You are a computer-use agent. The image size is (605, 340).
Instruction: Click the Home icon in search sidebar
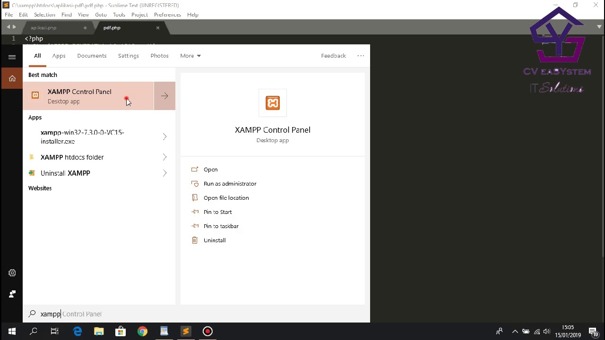pyautogui.click(x=12, y=78)
